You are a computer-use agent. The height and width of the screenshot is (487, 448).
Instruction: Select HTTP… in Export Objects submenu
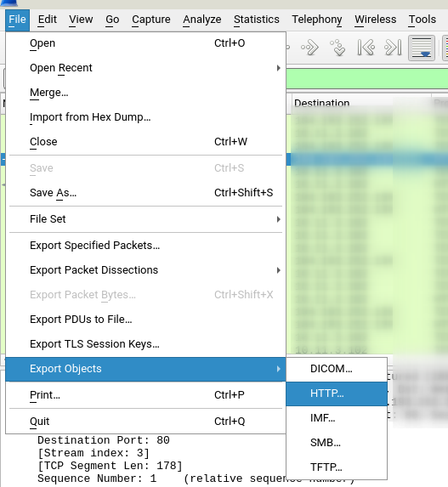[337, 394]
